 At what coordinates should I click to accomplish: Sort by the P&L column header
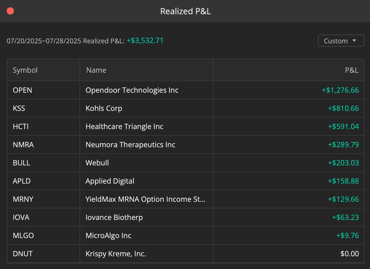pos(351,70)
